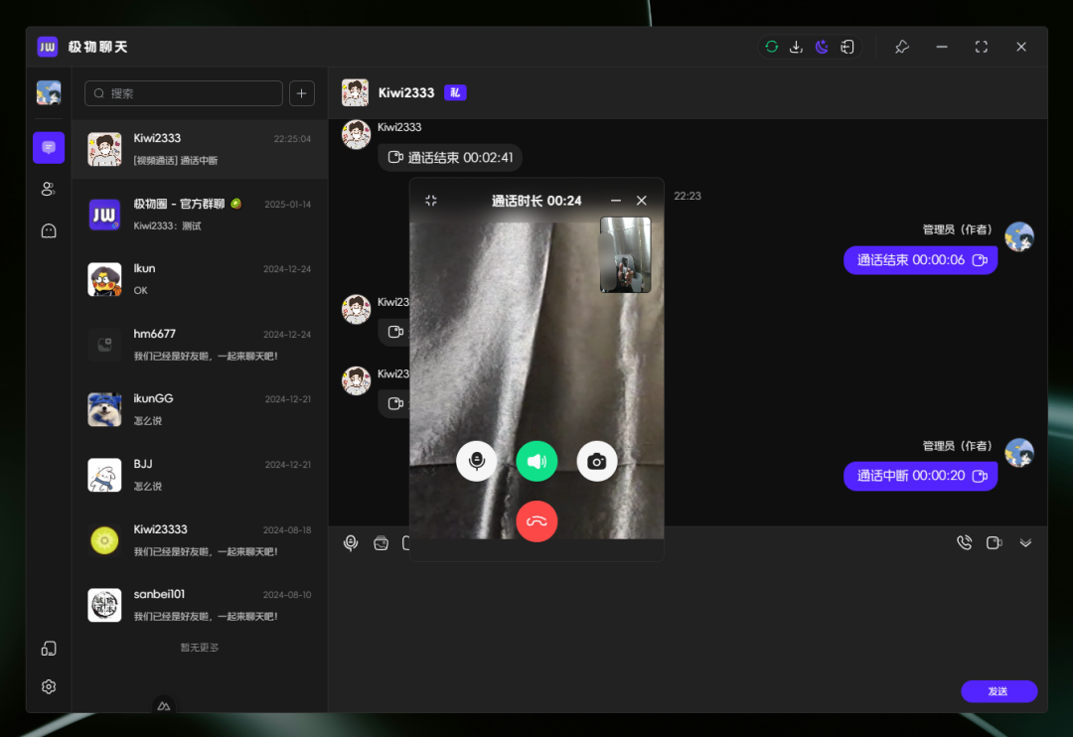Open the ghost-shaped sidebar icon
The width and height of the screenshot is (1073, 737).
click(x=49, y=230)
